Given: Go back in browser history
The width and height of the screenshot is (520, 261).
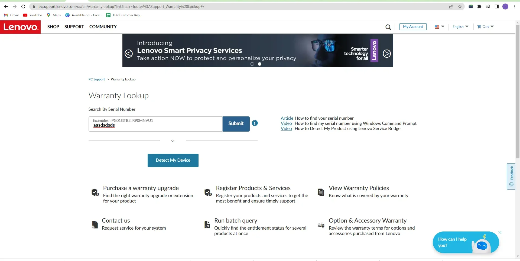Looking at the screenshot, I should point(6,6).
